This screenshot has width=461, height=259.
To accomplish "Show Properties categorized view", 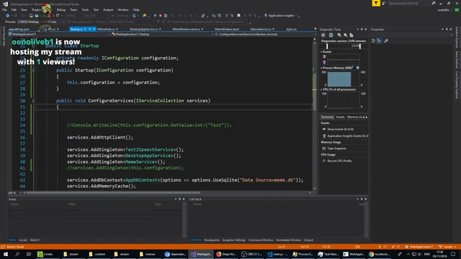I will click(x=373, y=41).
